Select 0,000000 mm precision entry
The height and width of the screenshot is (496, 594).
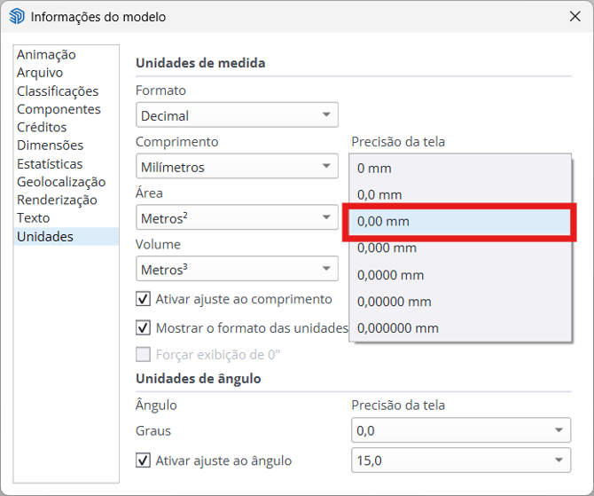point(459,328)
